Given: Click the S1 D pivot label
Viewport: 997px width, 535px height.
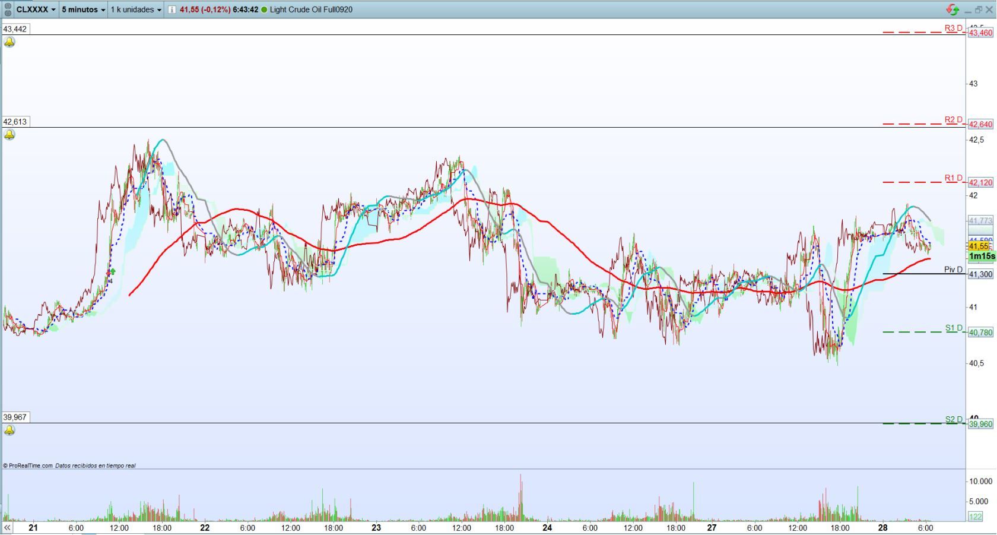Looking at the screenshot, I should pyautogui.click(x=954, y=328).
